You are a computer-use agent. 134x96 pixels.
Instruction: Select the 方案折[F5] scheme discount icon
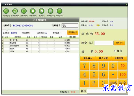point(24,11)
